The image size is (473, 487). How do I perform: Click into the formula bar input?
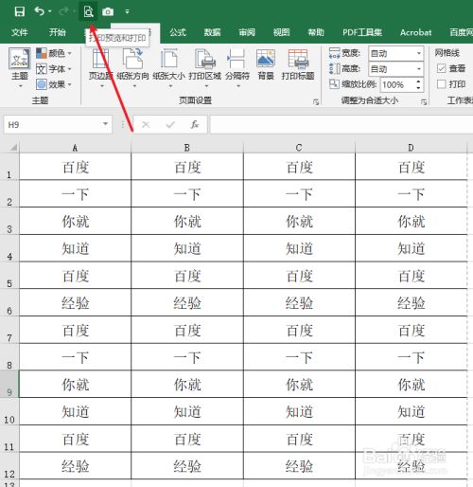(342, 124)
